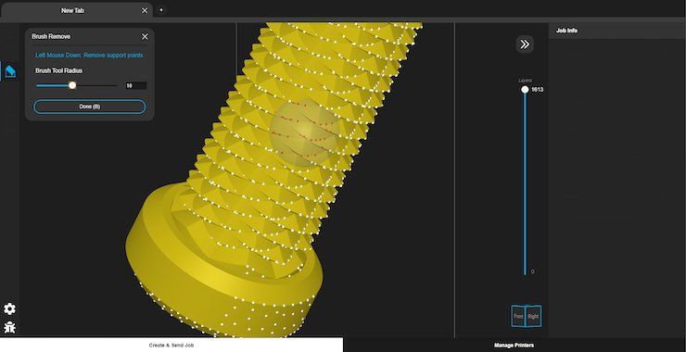686x352 pixels.
Task: Open a new browser tab with plus
Action: pyautogui.click(x=161, y=10)
